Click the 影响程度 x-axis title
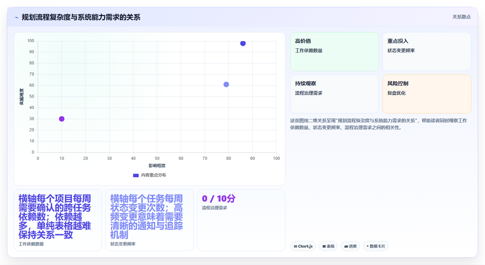This screenshot has width=485, height=265. point(157,166)
